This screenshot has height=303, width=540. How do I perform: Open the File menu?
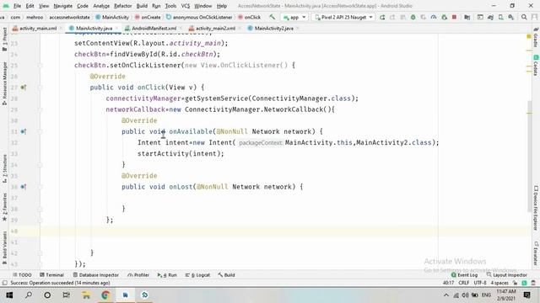(17, 6)
